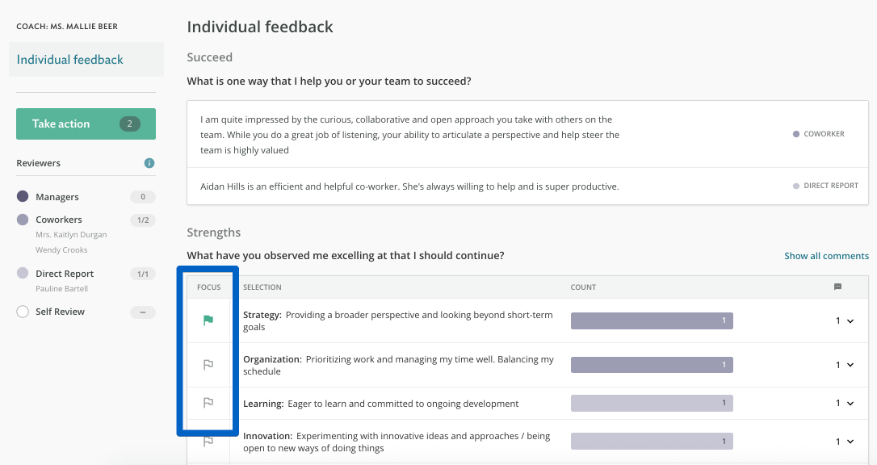This screenshot has height=465, width=877.
Task: Expand comments for the Strategy row
Action: click(x=850, y=320)
